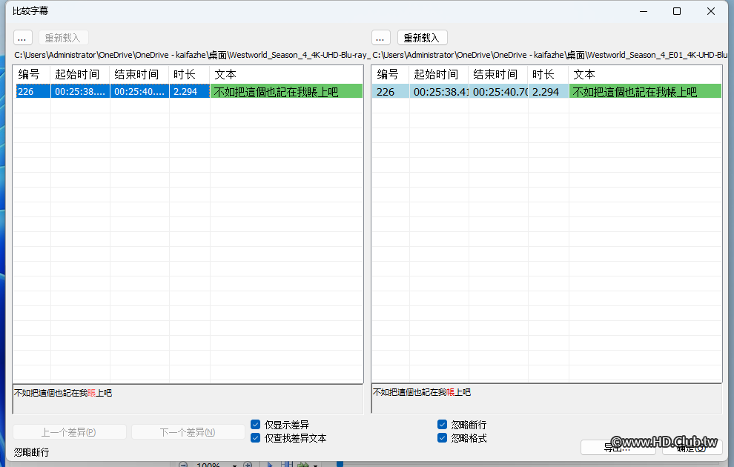Click right table 起始时间 column header

point(439,74)
